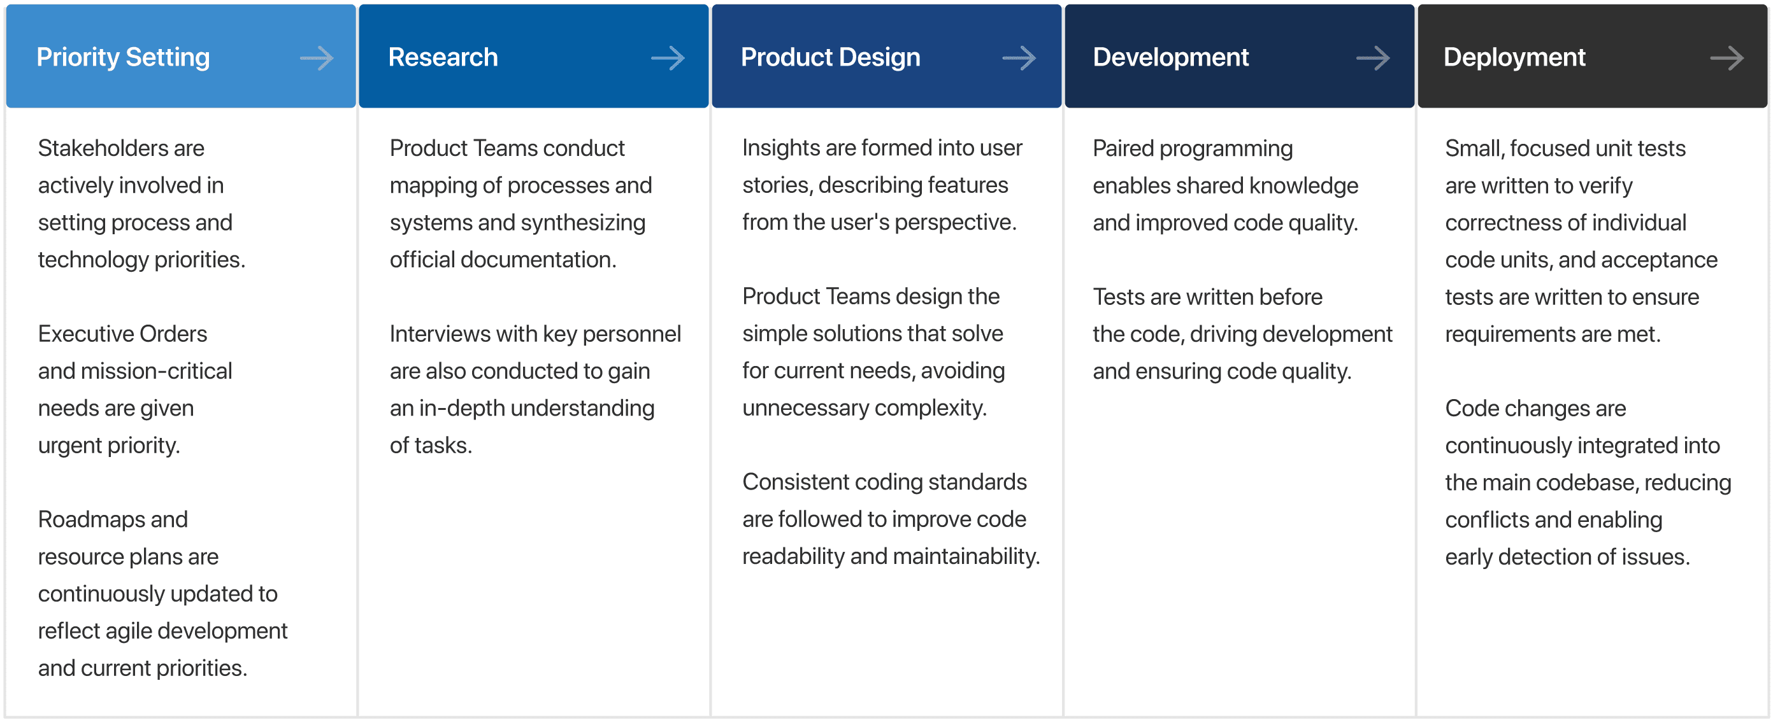Click the arrow icon beside Product Design
This screenshot has height=725, width=1773.
(x=1019, y=58)
